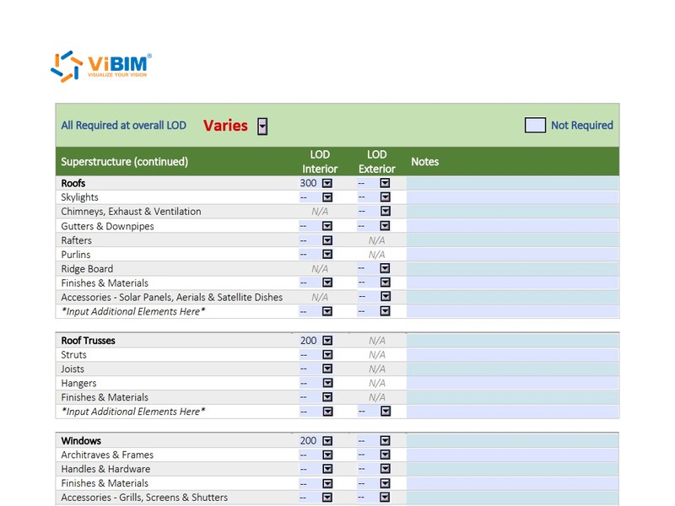The image size is (675, 506).
Task: Click the LOD Exterior column header
Action: [x=376, y=162]
